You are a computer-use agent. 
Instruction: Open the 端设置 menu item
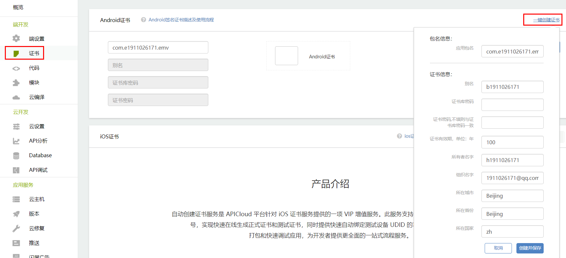[37, 39]
